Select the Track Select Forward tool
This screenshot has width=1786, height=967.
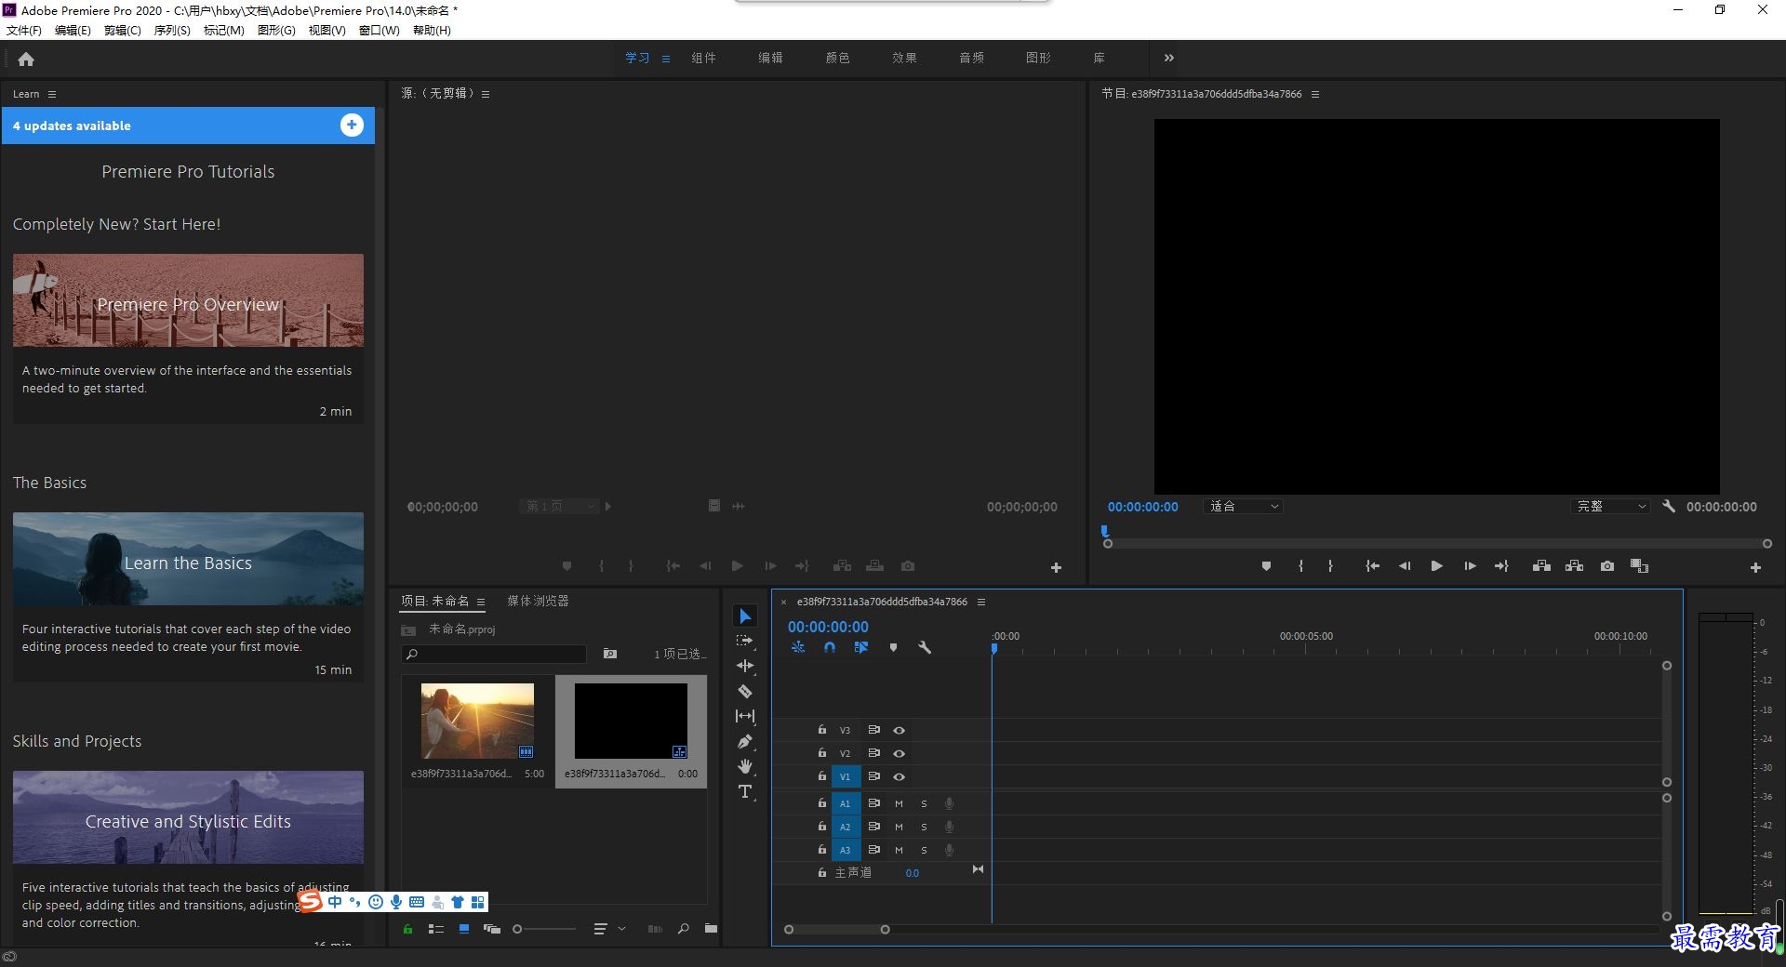click(x=745, y=641)
